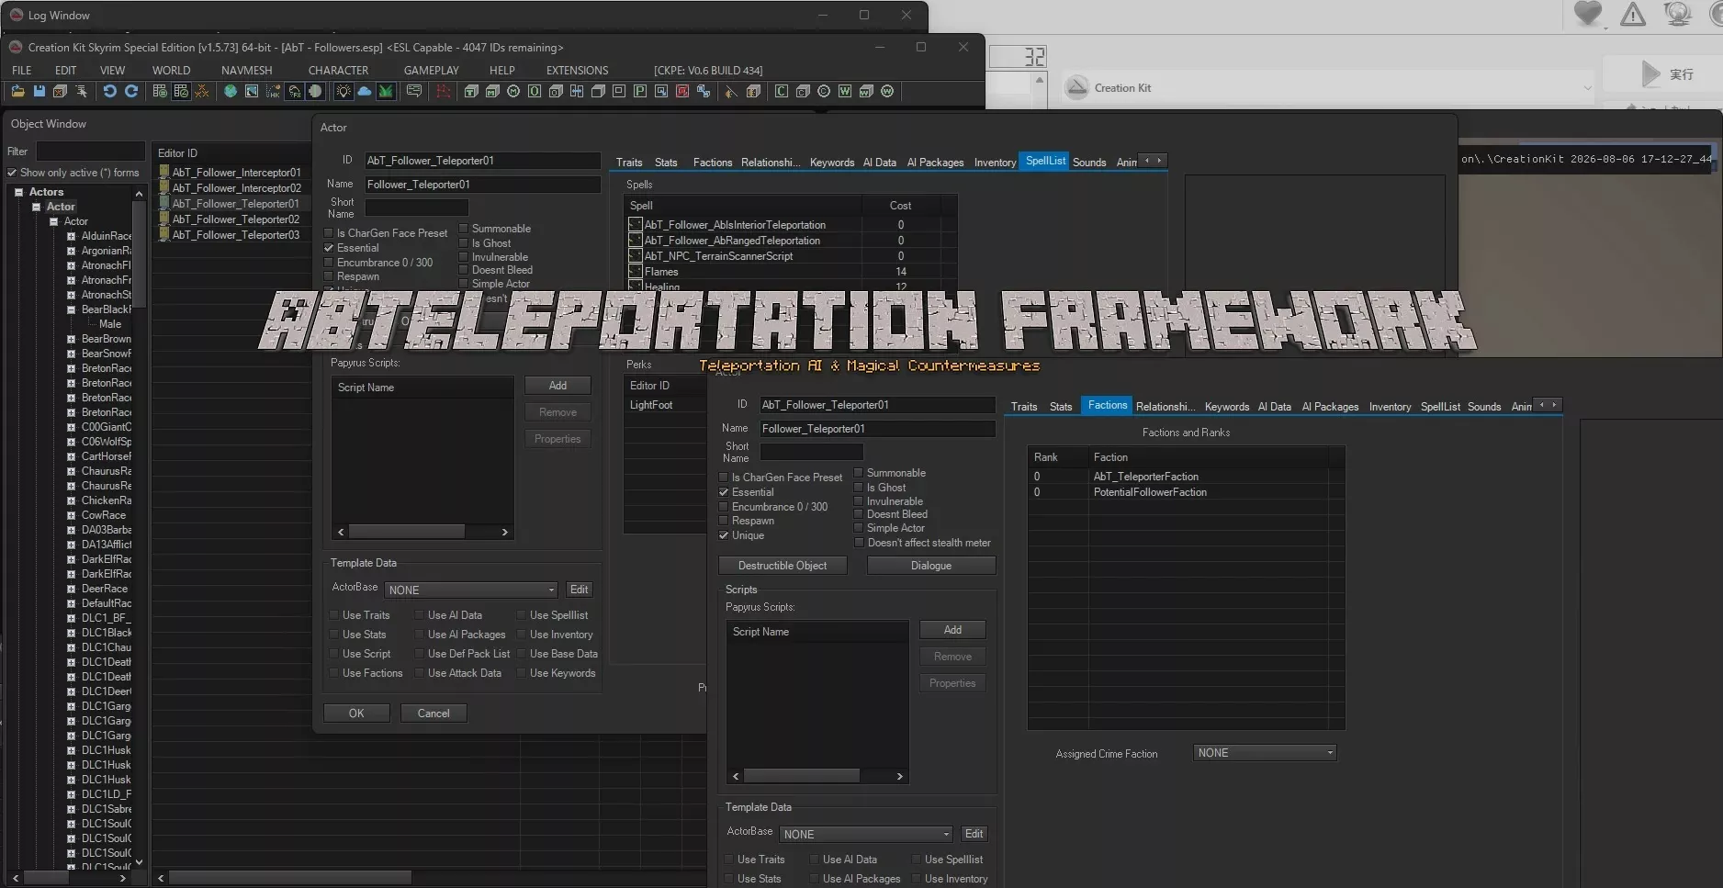Enable Use Def Pack List checkbox
The height and width of the screenshot is (888, 1723).
click(x=419, y=654)
